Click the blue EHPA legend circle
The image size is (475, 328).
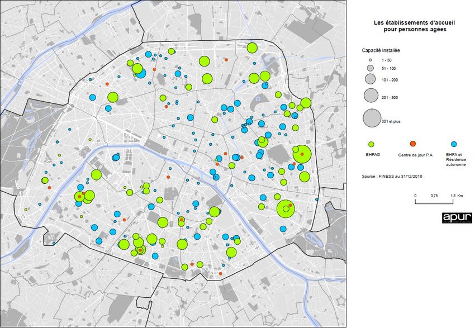tap(454, 144)
